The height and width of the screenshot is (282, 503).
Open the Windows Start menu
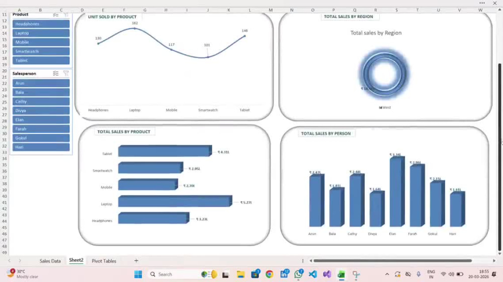(138, 274)
